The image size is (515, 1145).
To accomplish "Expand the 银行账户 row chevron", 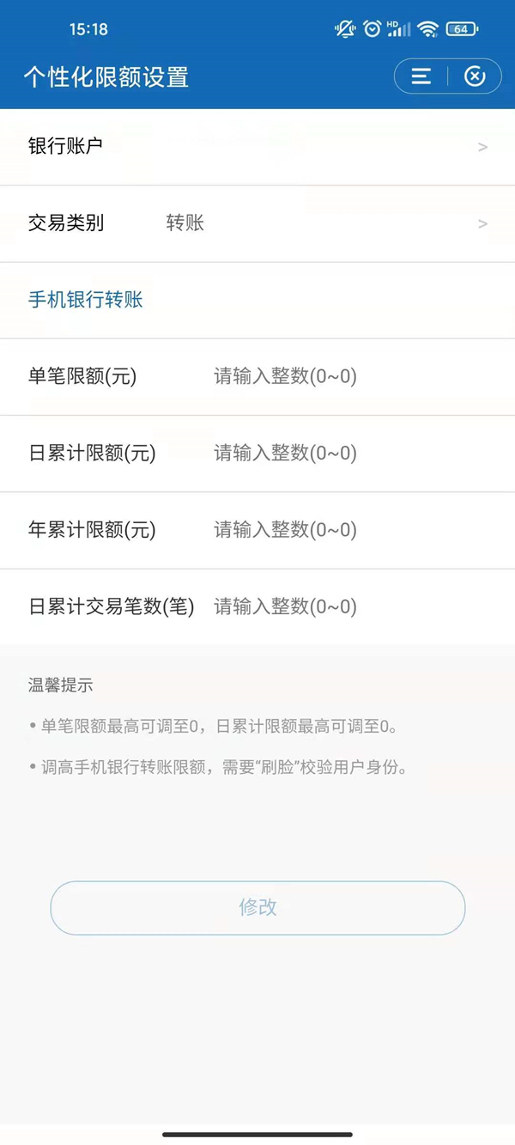I will tap(482, 147).
